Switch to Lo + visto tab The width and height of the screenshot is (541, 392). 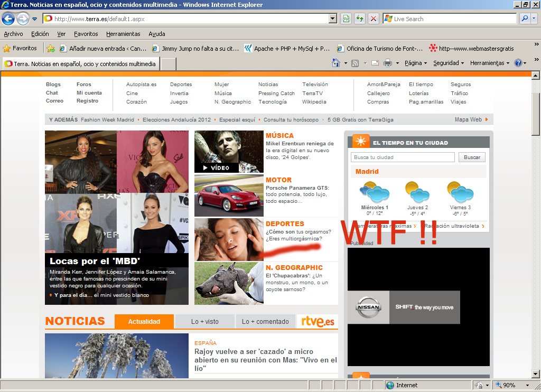point(205,322)
